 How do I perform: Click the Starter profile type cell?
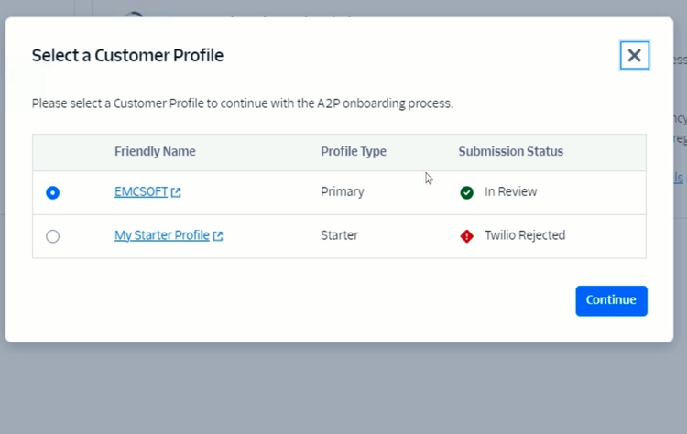pos(339,235)
